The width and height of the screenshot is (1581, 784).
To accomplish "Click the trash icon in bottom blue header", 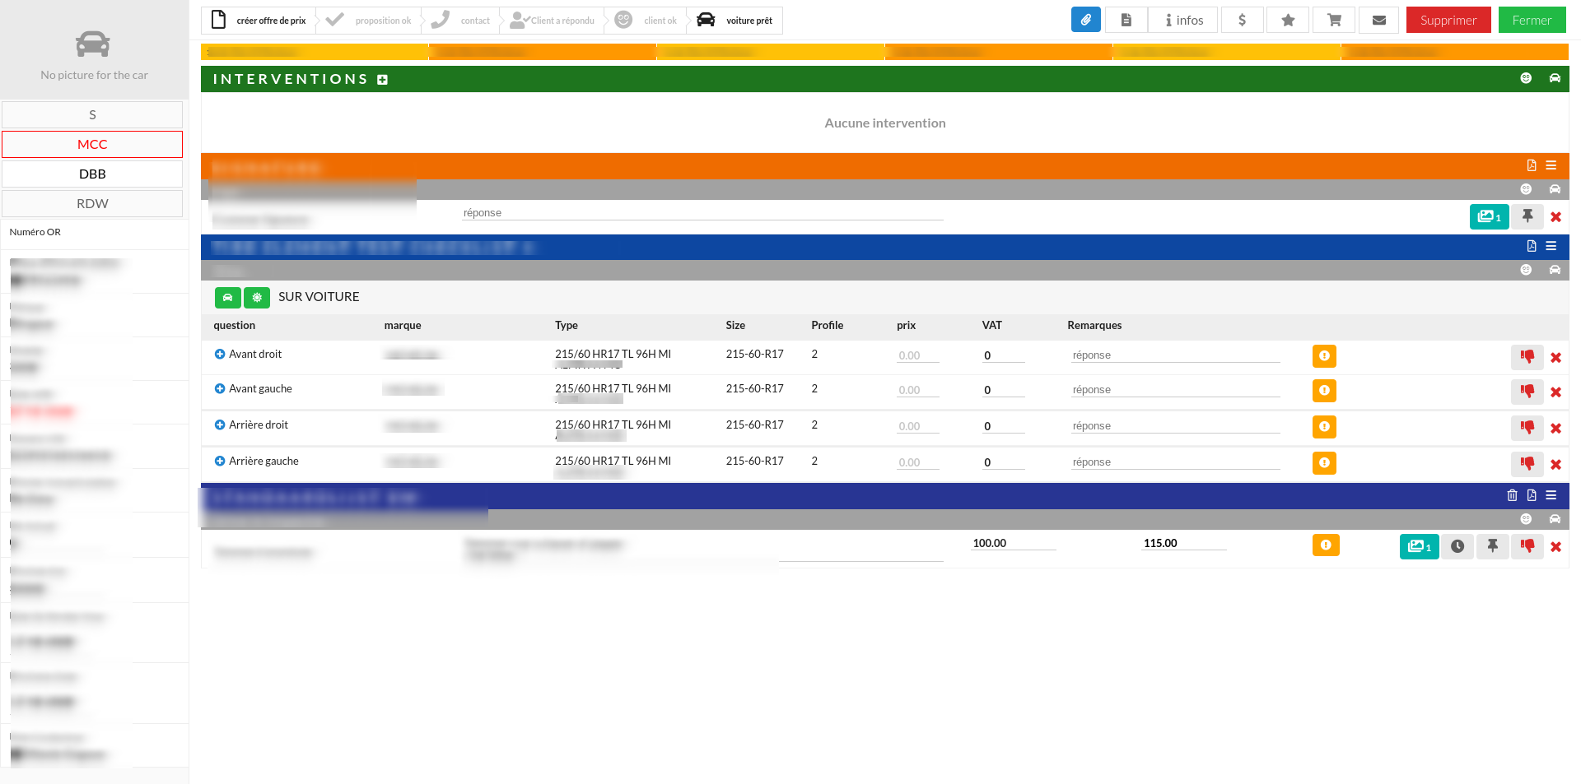I will [1512, 495].
